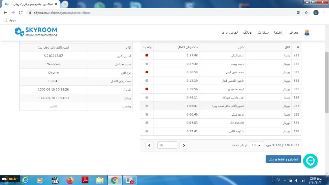Click the red status dot on row 321
Image resolution: width=329 pixels, height=185 pixels.
tap(147, 56)
